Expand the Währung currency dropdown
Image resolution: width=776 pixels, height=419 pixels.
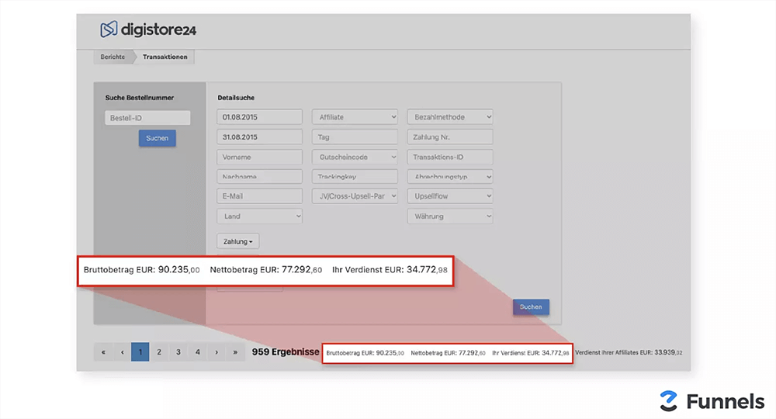point(450,216)
